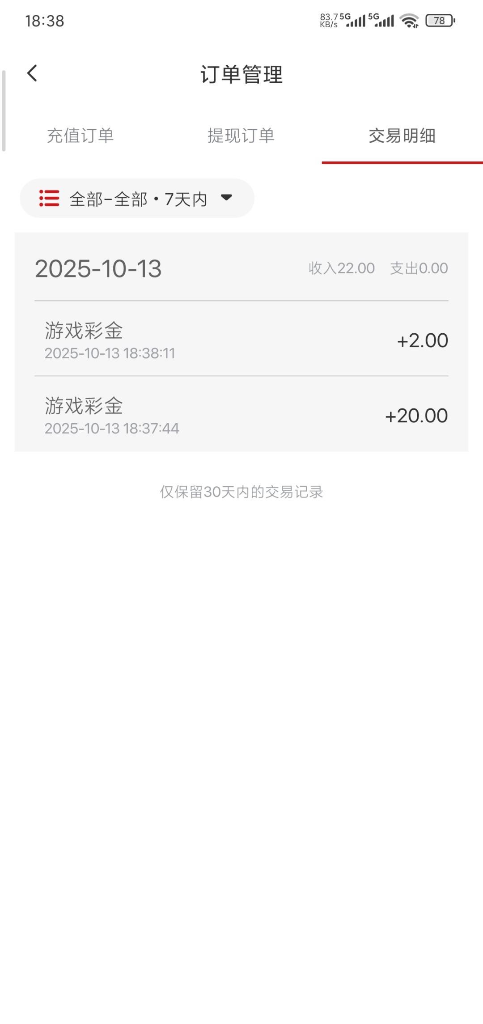Switch to the 提现订单 tab
The height and width of the screenshot is (1024, 483).
click(241, 136)
